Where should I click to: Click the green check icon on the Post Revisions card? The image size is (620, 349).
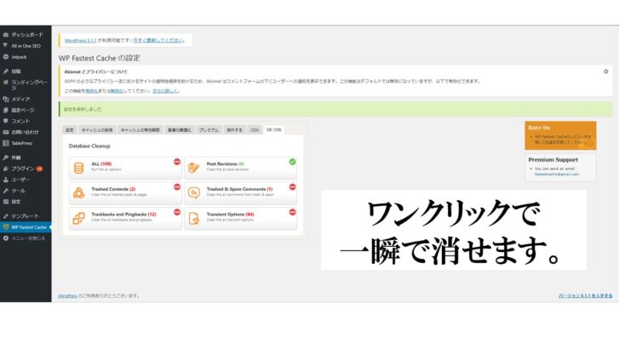292,162
